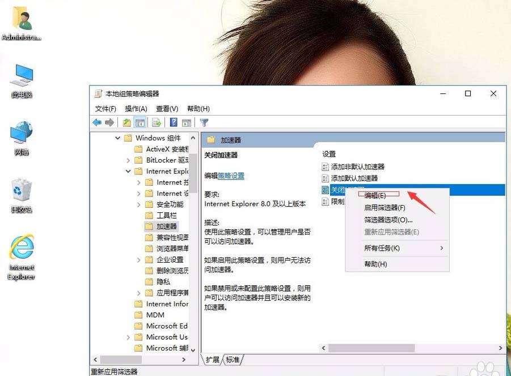Click tree pane horizontal scroll left arrow

coord(95,360)
